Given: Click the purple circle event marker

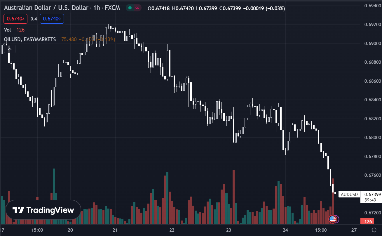Looking at the screenshot, I should tap(336, 219).
